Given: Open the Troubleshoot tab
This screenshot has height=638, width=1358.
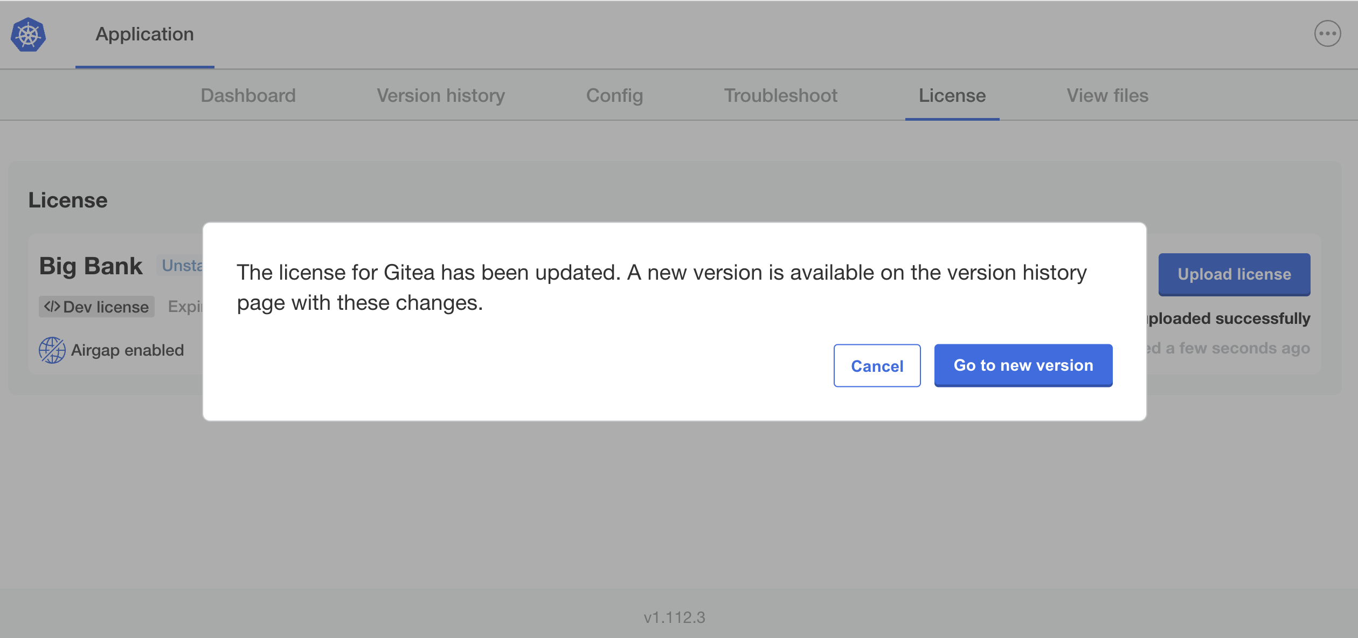Looking at the screenshot, I should [x=780, y=95].
